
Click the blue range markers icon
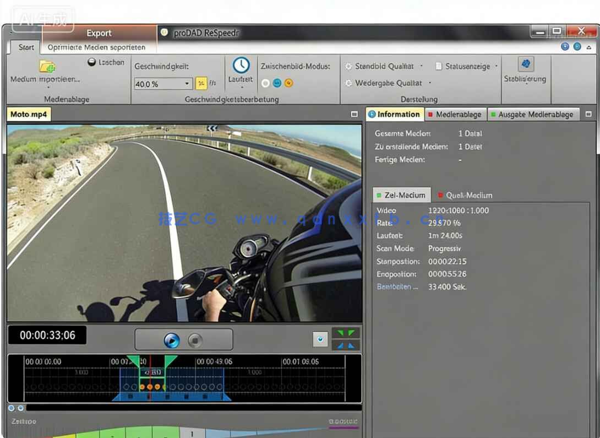tap(346, 345)
